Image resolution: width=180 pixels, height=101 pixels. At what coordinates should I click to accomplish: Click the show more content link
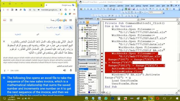pos(65,66)
